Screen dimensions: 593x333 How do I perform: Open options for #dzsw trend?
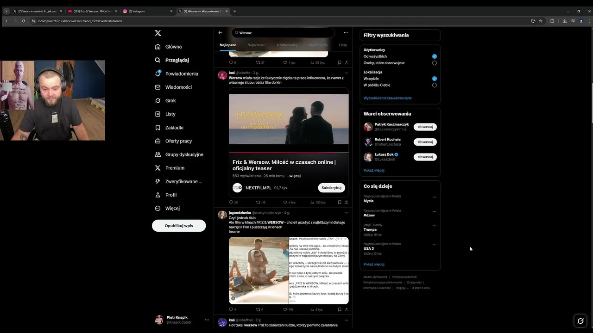pos(435,211)
